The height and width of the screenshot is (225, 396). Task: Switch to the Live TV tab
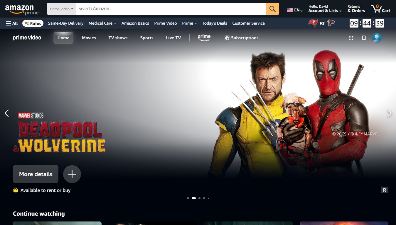(173, 38)
